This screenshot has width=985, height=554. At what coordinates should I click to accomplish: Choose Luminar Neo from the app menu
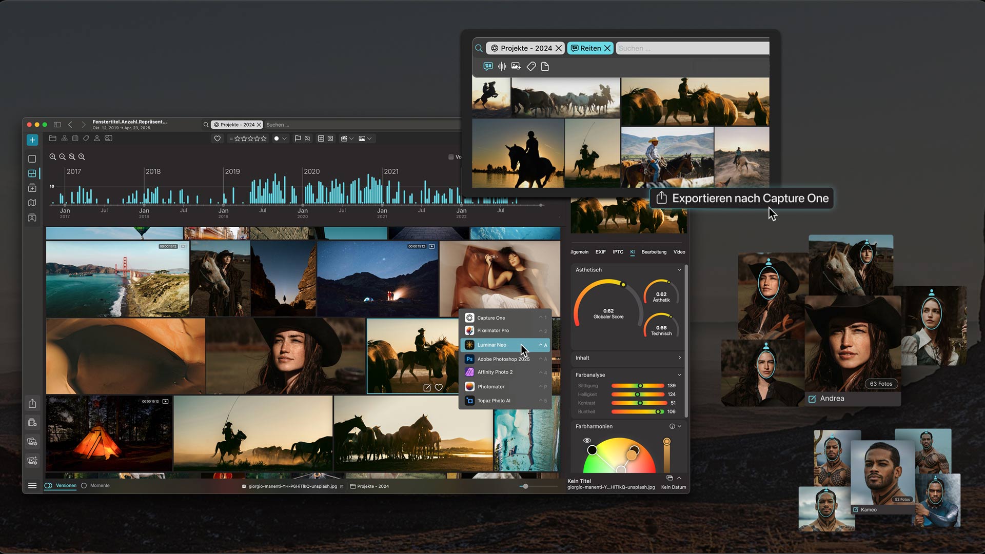point(491,345)
